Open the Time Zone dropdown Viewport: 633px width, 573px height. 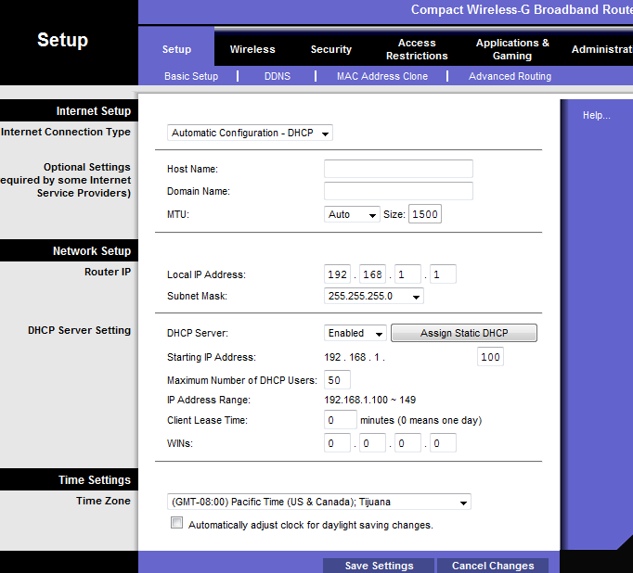click(x=318, y=503)
